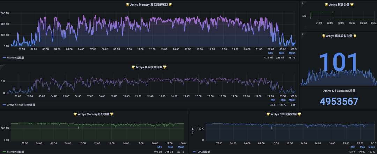The image size is (377, 154).
Task: Sort by Min in the CPU超配收益 legend
Action: coord(353,147)
